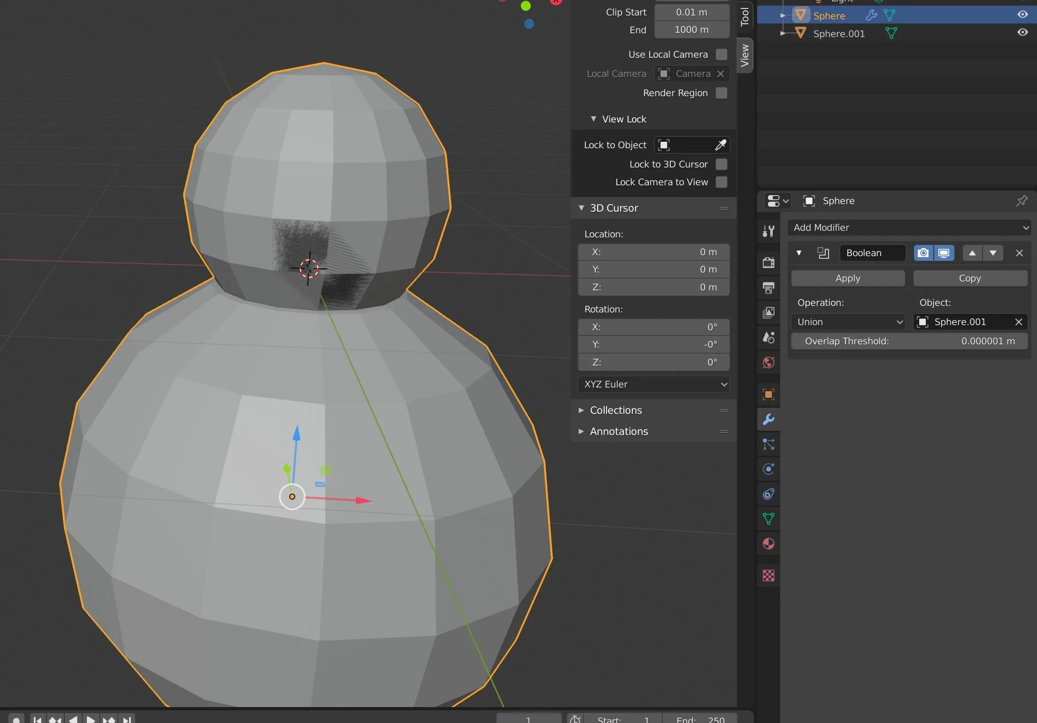Open the World properties tab icon
The width and height of the screenshot is (1037, 723).
click(x=768, y=362)
